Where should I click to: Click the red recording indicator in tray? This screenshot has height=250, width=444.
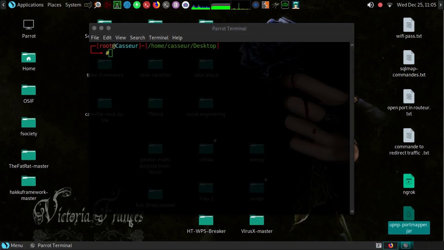[380, 5]
